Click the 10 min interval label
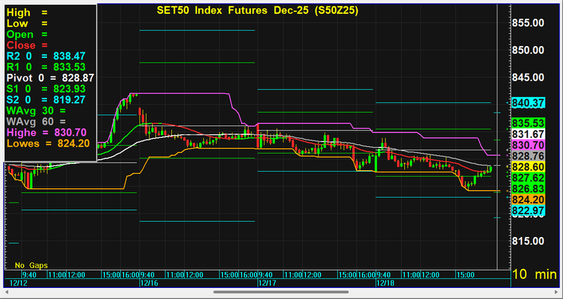The width and height of the screenshot is (563, 299). click(x=534, y=274)
